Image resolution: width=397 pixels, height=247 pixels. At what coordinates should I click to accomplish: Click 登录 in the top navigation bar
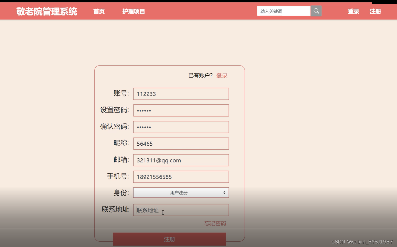[x=353, y=11]
